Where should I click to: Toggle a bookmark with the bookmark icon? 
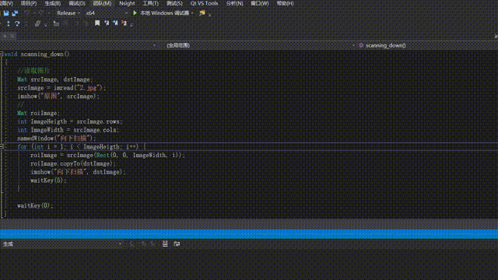coord(97,23)
